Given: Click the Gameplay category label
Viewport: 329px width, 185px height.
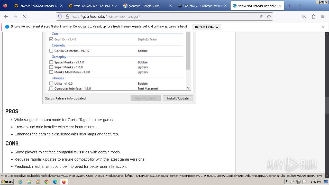Looking at the screenshot, I should click(x=59, y=57).
